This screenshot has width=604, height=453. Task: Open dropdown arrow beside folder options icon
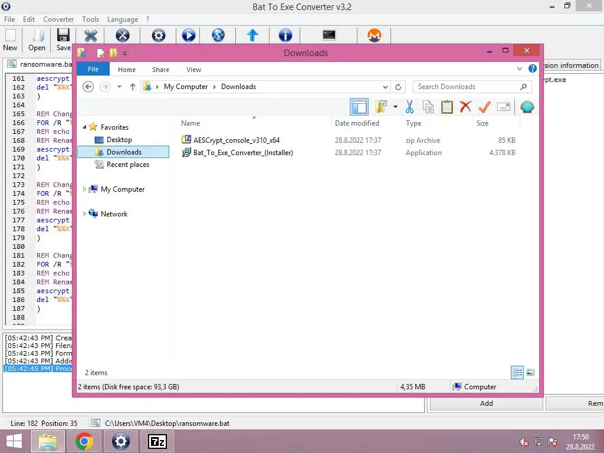tap(395, 107)
